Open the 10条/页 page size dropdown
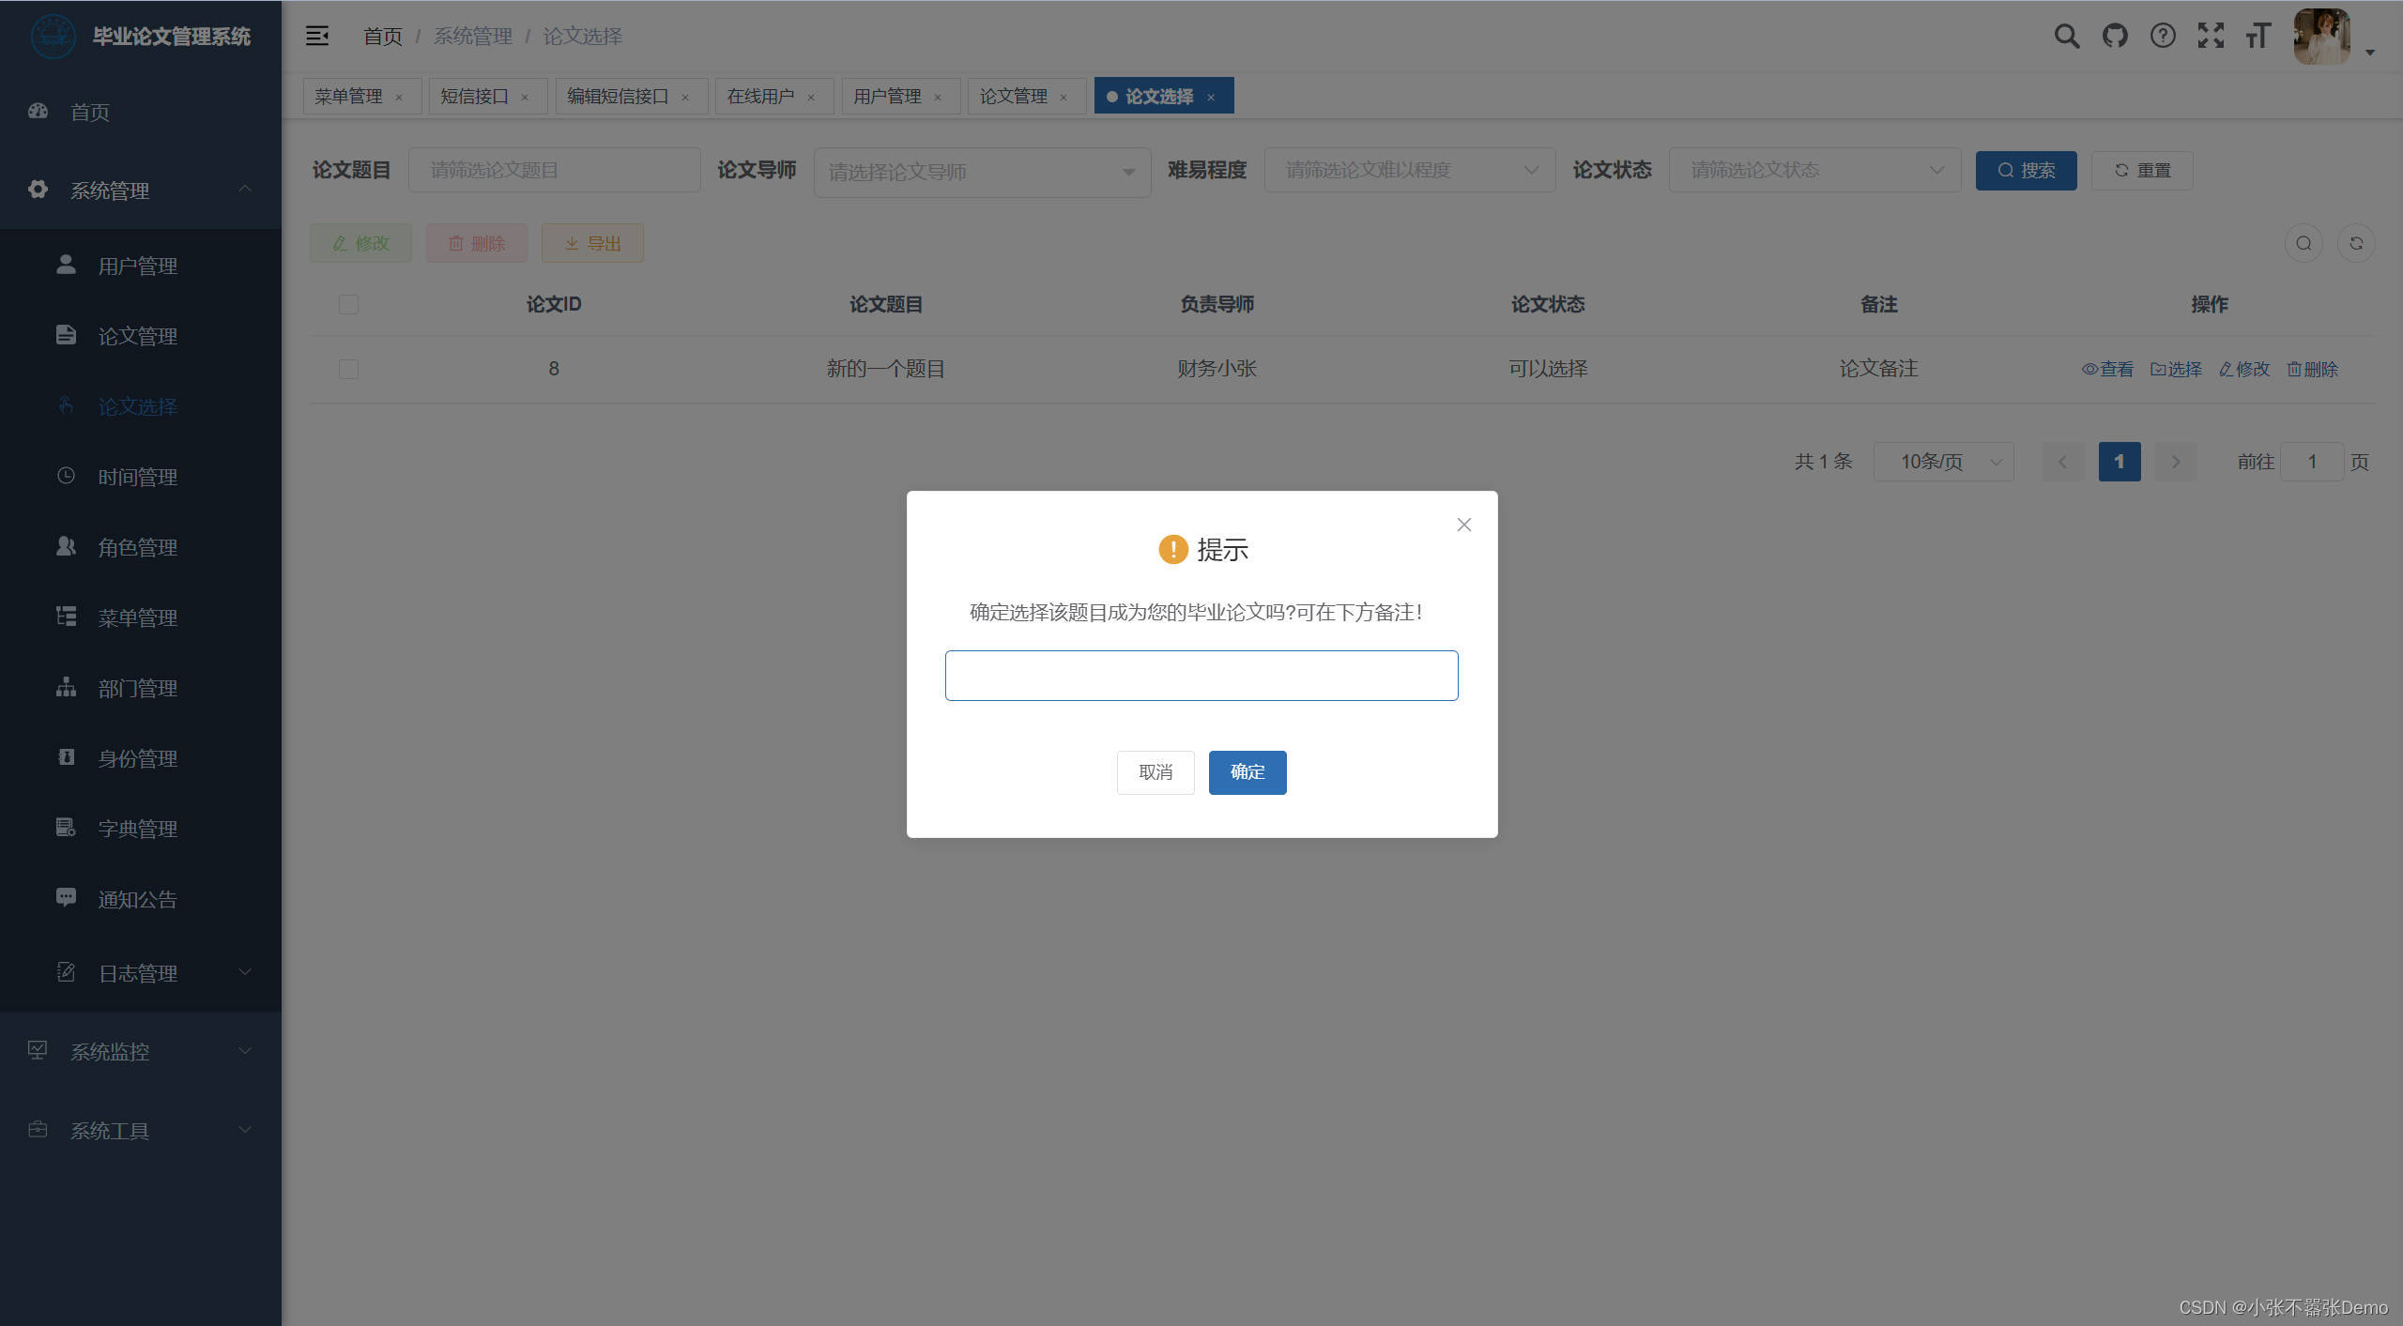 (x=1943, y=462)
